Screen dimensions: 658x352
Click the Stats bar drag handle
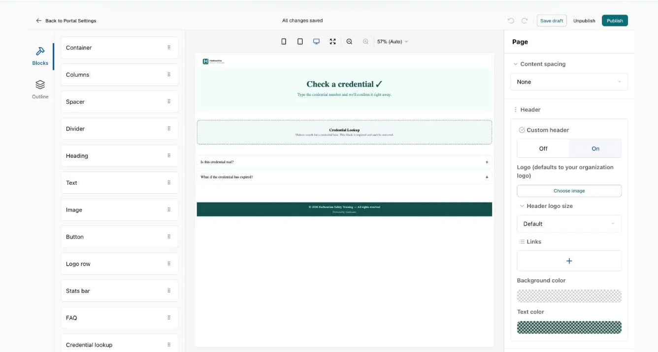(169, 291)
